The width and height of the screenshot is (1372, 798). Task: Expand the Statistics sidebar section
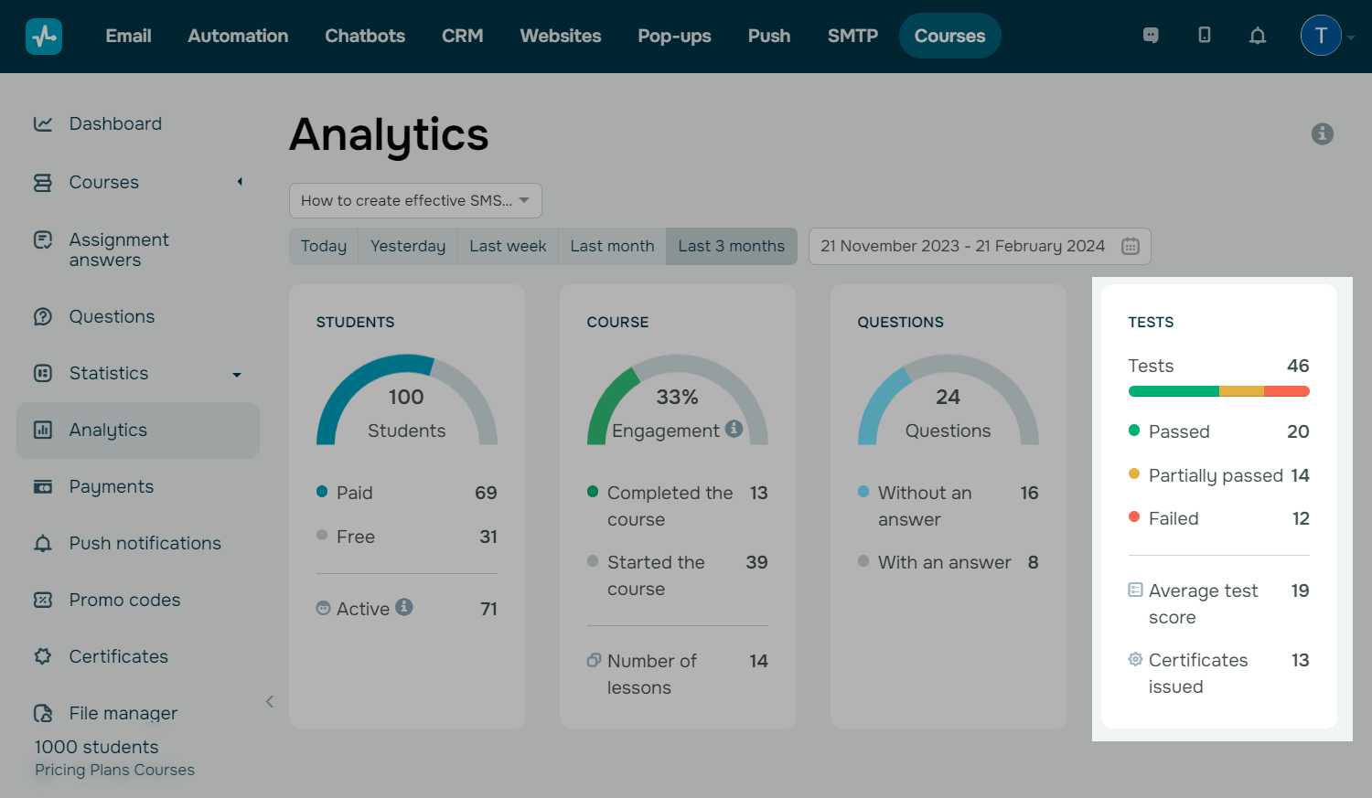(x=237, y=375)
